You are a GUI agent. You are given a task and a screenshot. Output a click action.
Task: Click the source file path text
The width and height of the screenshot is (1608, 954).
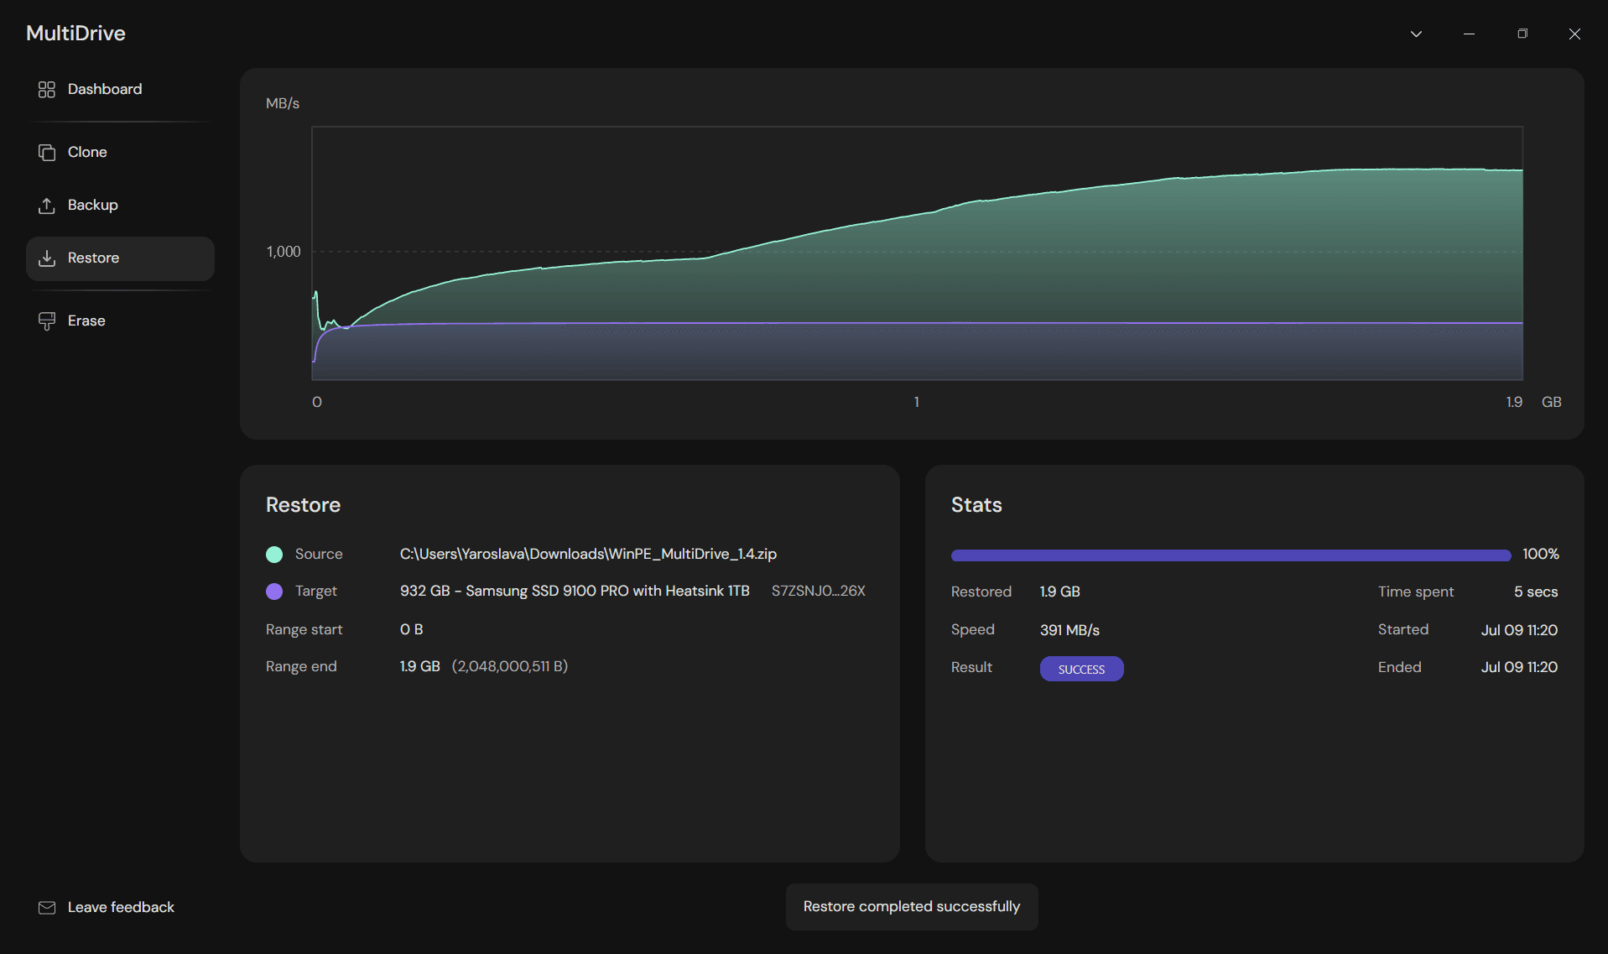point(588,555)
